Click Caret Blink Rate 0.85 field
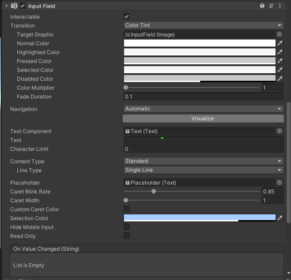Image resolution: width=291 pixels, height=280 pixels. [x=273, y=191]
